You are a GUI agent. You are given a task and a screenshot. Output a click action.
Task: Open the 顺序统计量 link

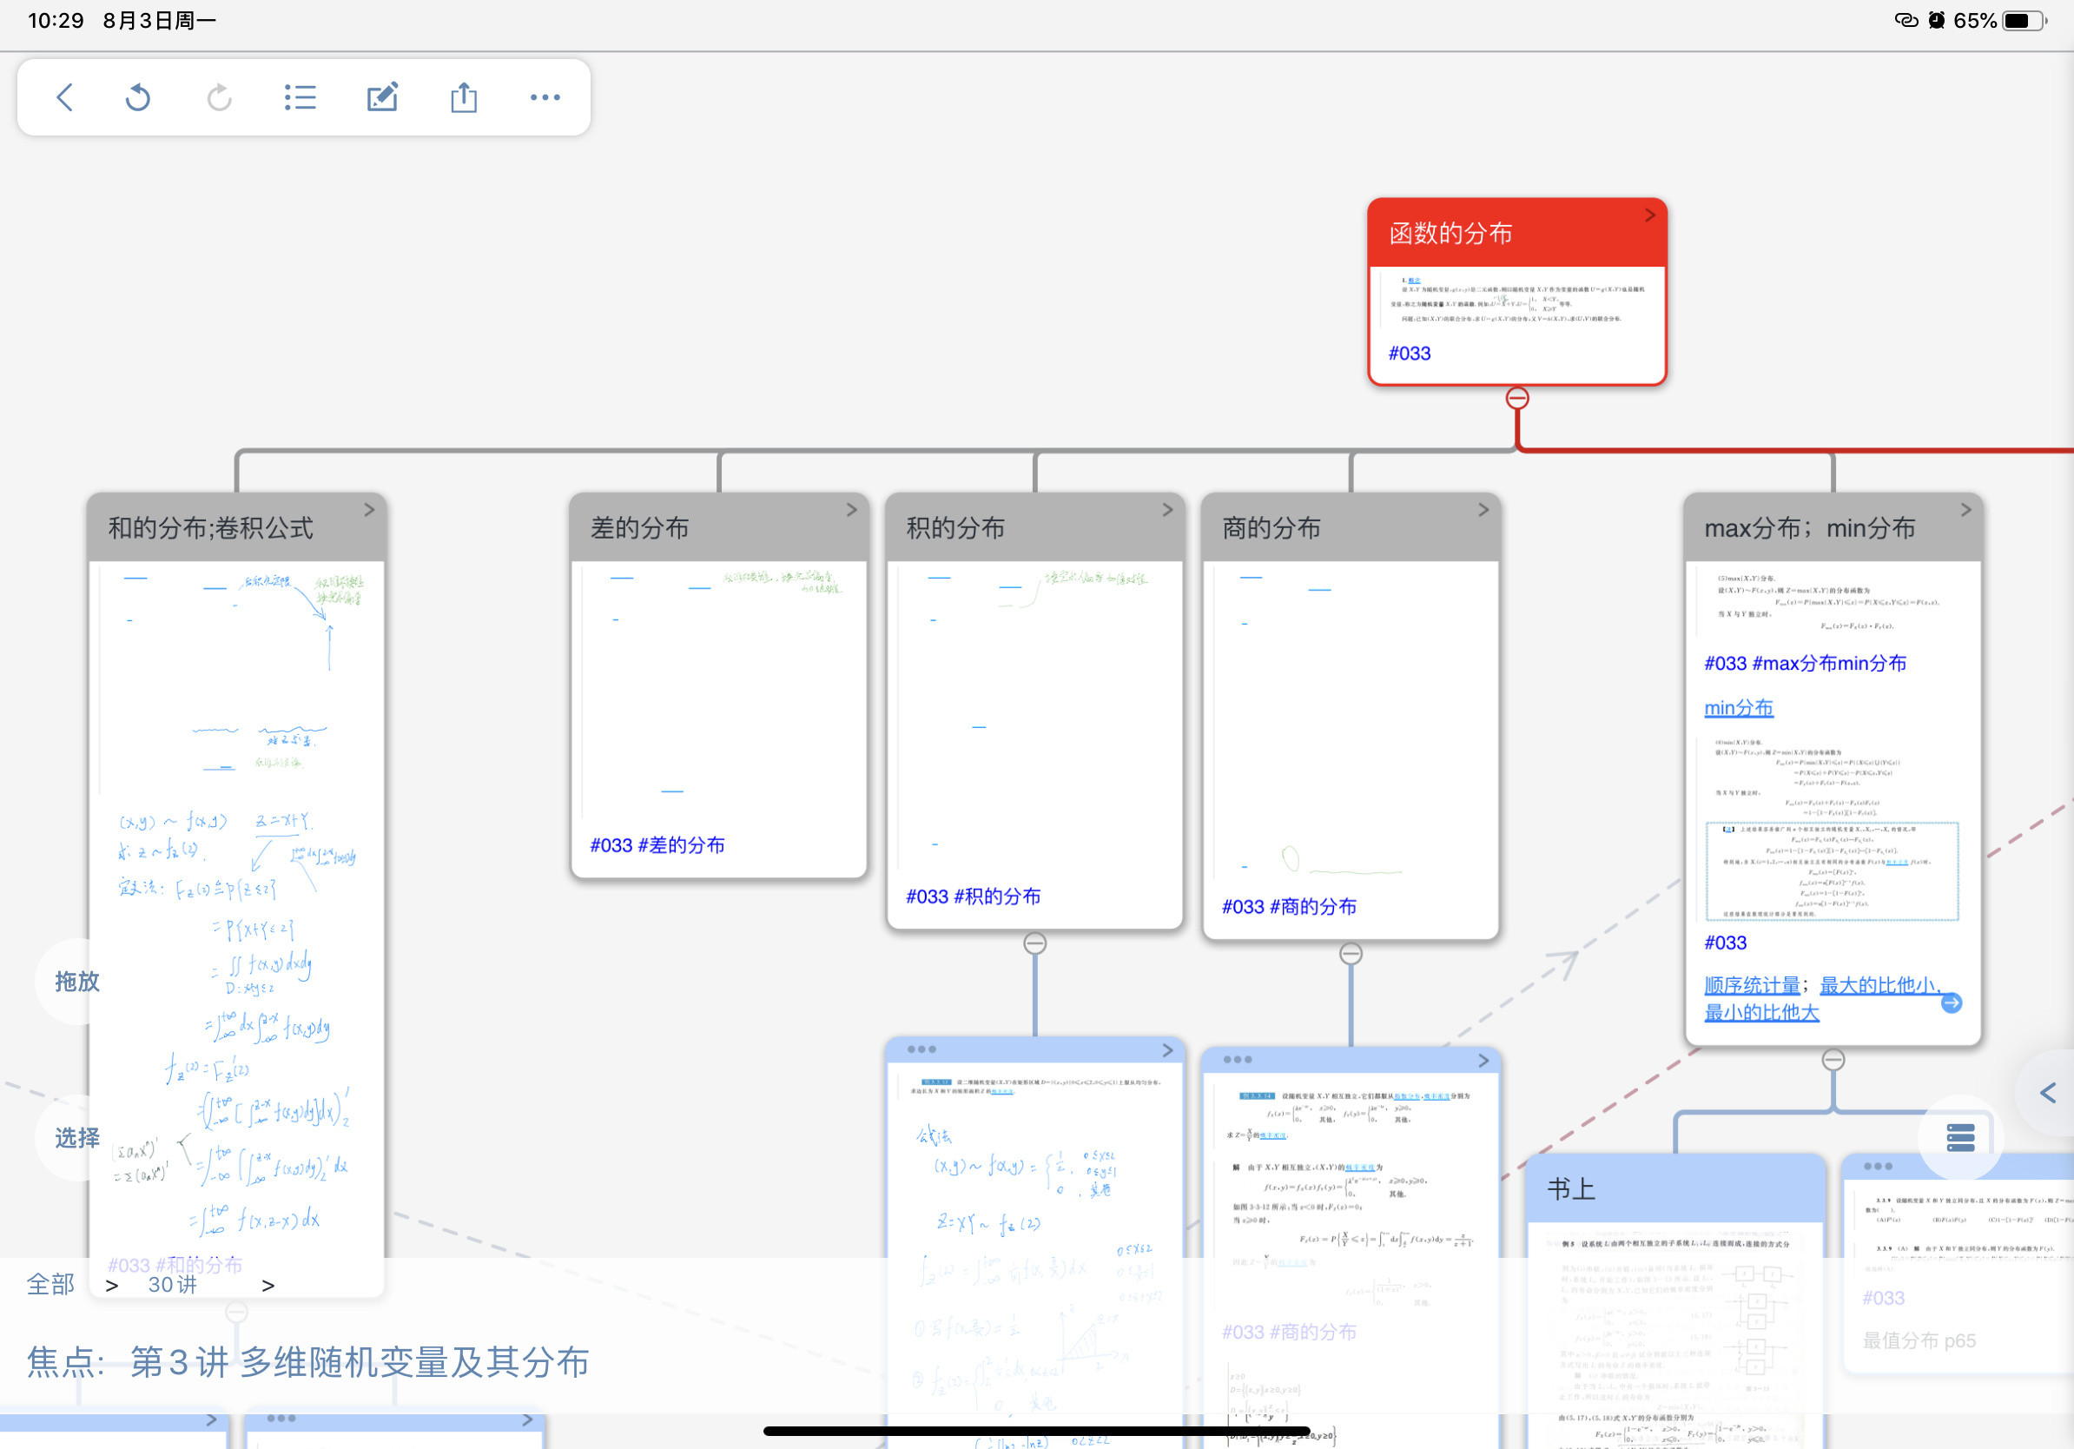(1752, 984)
